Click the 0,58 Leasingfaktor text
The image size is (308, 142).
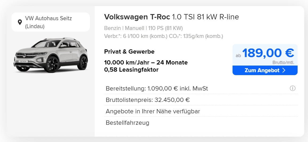click(x=131, y=70)
